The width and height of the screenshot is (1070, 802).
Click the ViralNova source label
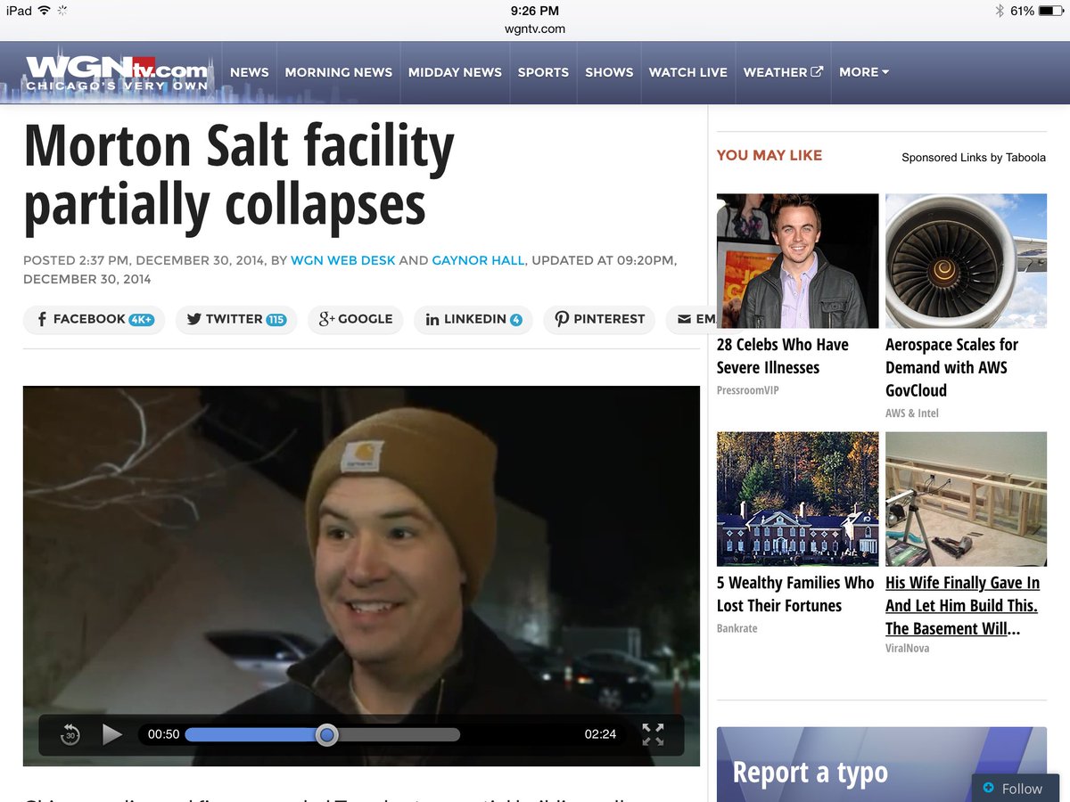[x=908, y=648]
